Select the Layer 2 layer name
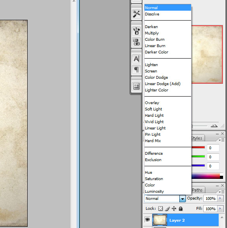The width and height of the screenshot is (227, 228). point(177,220)
